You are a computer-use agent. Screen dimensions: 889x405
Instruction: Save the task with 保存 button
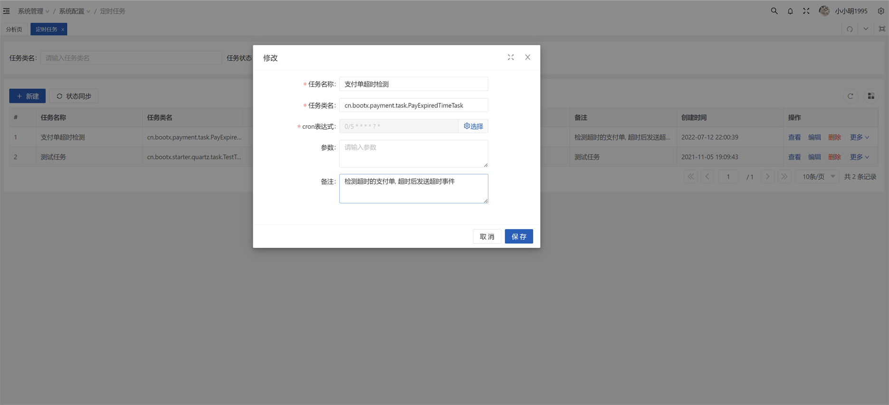518,236
